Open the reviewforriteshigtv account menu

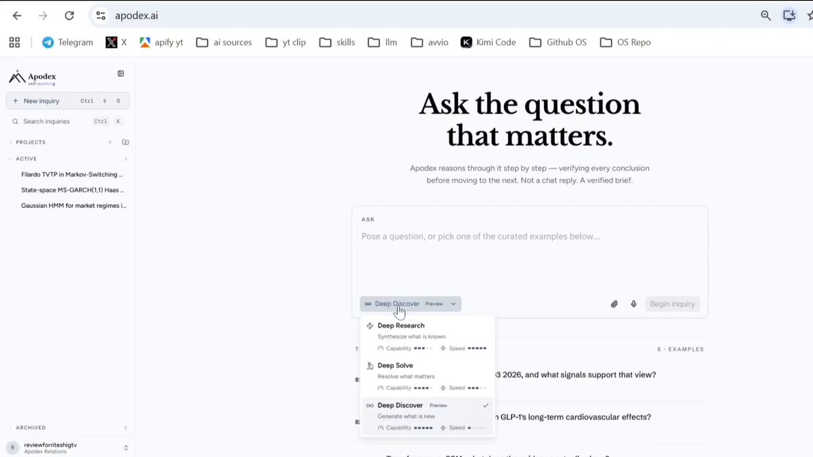68,448
